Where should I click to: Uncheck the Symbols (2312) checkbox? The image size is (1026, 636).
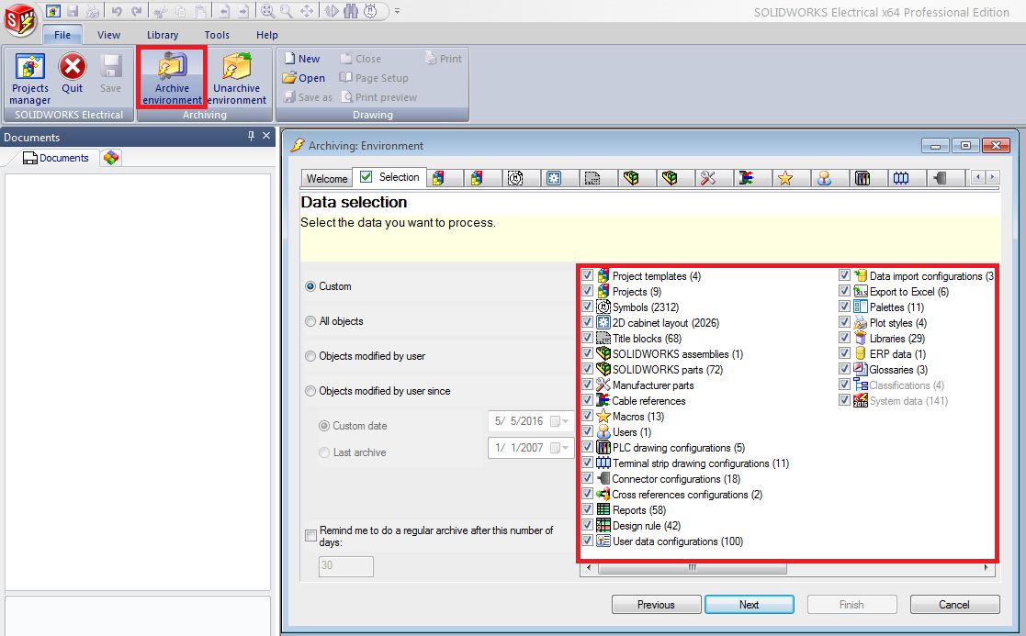pos(587,307)
